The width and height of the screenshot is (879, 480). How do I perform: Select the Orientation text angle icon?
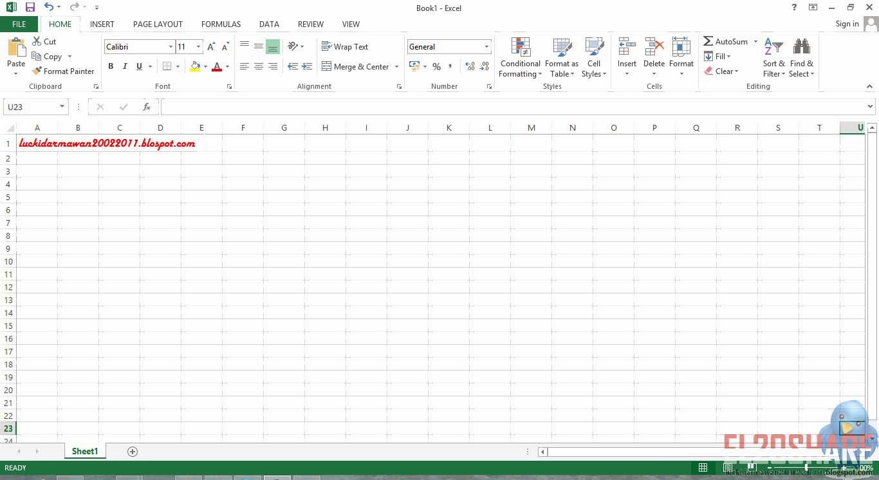[x=293, y=46]
